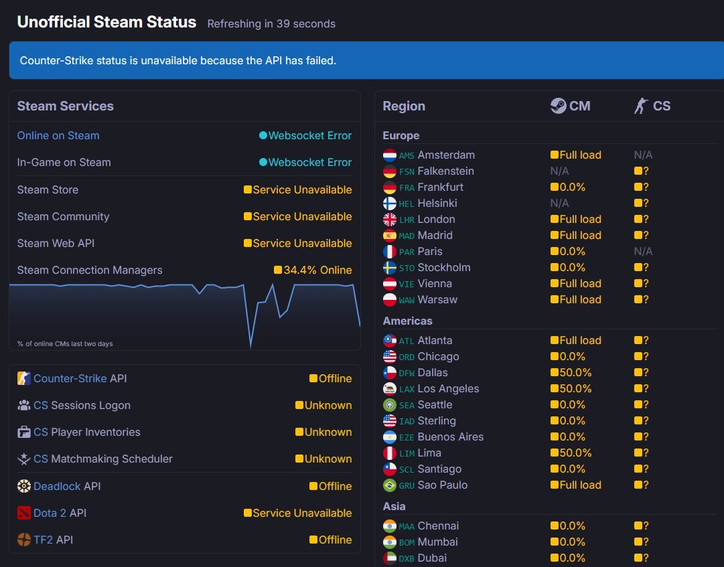Open the In-Game on Steam link
Image resolution: width=724 pixels, height=567 pixels.
[x=63, y=162]
